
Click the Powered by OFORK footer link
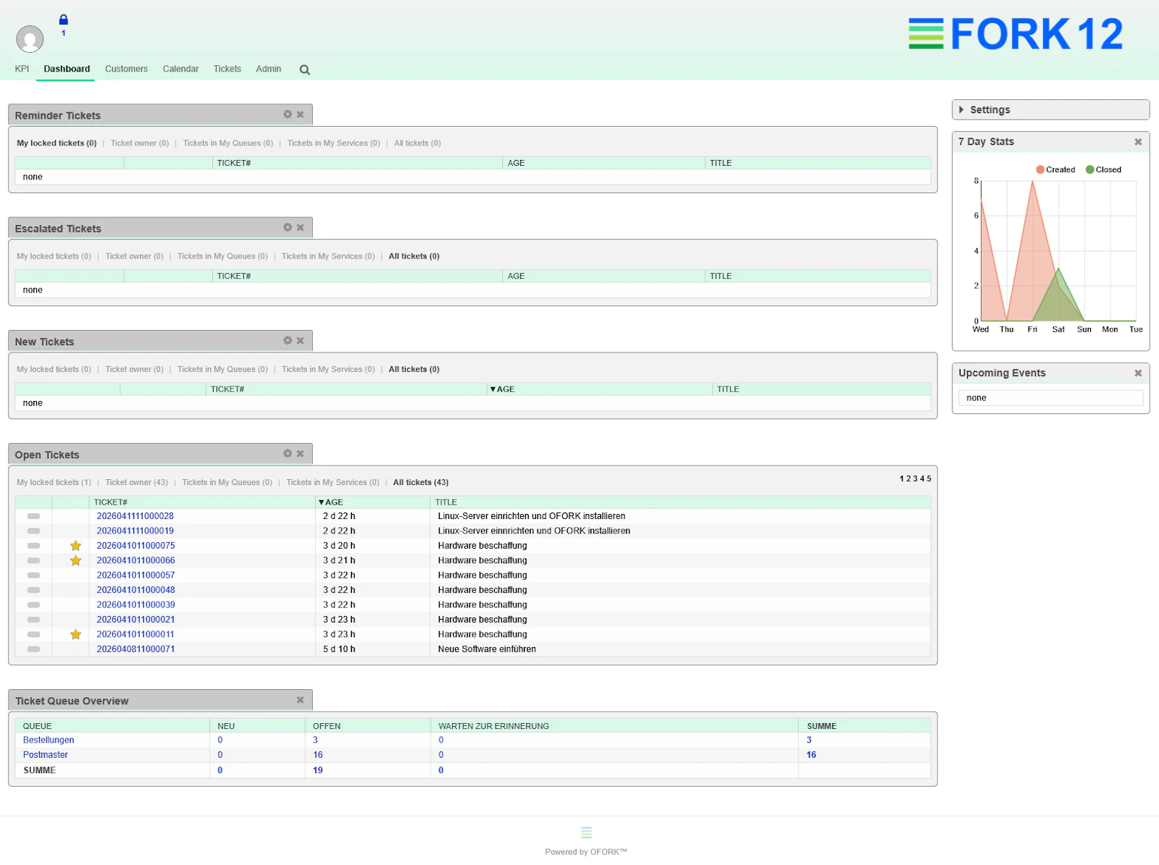[x=586, y=852]
